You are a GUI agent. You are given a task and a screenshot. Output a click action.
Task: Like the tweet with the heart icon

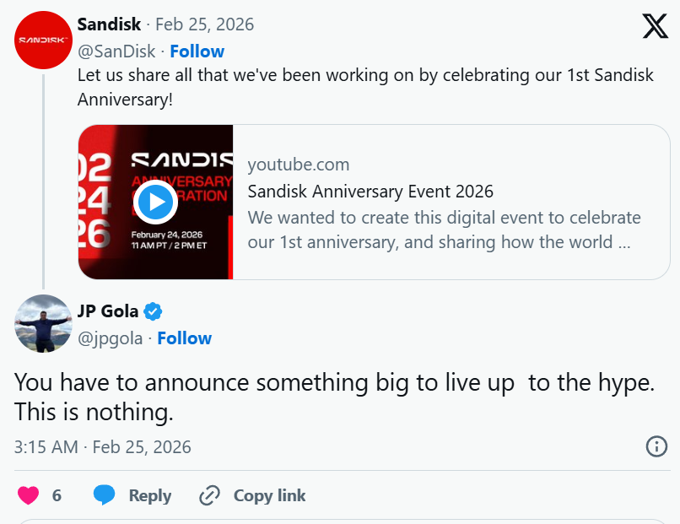[x=29, y=495]
